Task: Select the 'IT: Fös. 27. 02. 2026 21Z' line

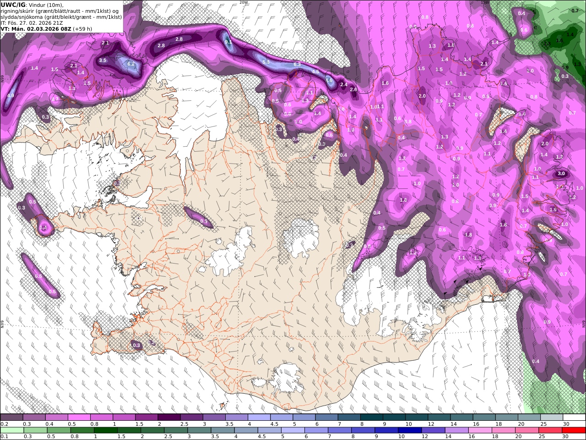Action: pos(32,22)
